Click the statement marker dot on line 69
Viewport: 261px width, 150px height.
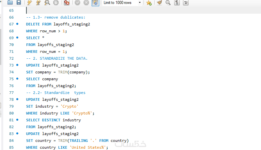click(17, 37)
